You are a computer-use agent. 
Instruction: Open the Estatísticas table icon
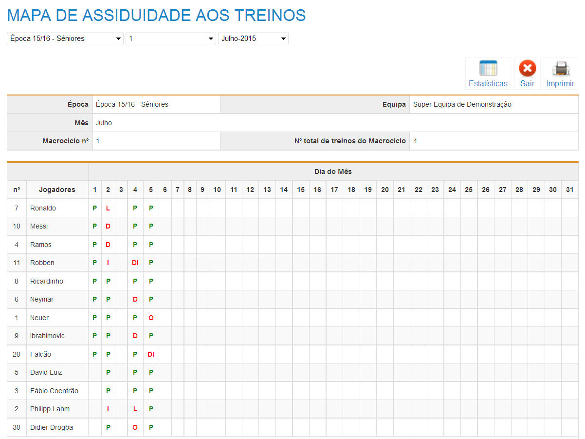pos(488,69)
